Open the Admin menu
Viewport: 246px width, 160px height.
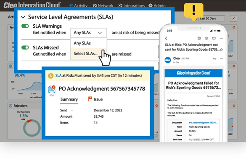point(157,5)
